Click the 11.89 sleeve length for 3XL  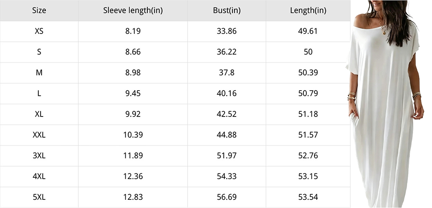pyautogui.click(x=133, y=156)
